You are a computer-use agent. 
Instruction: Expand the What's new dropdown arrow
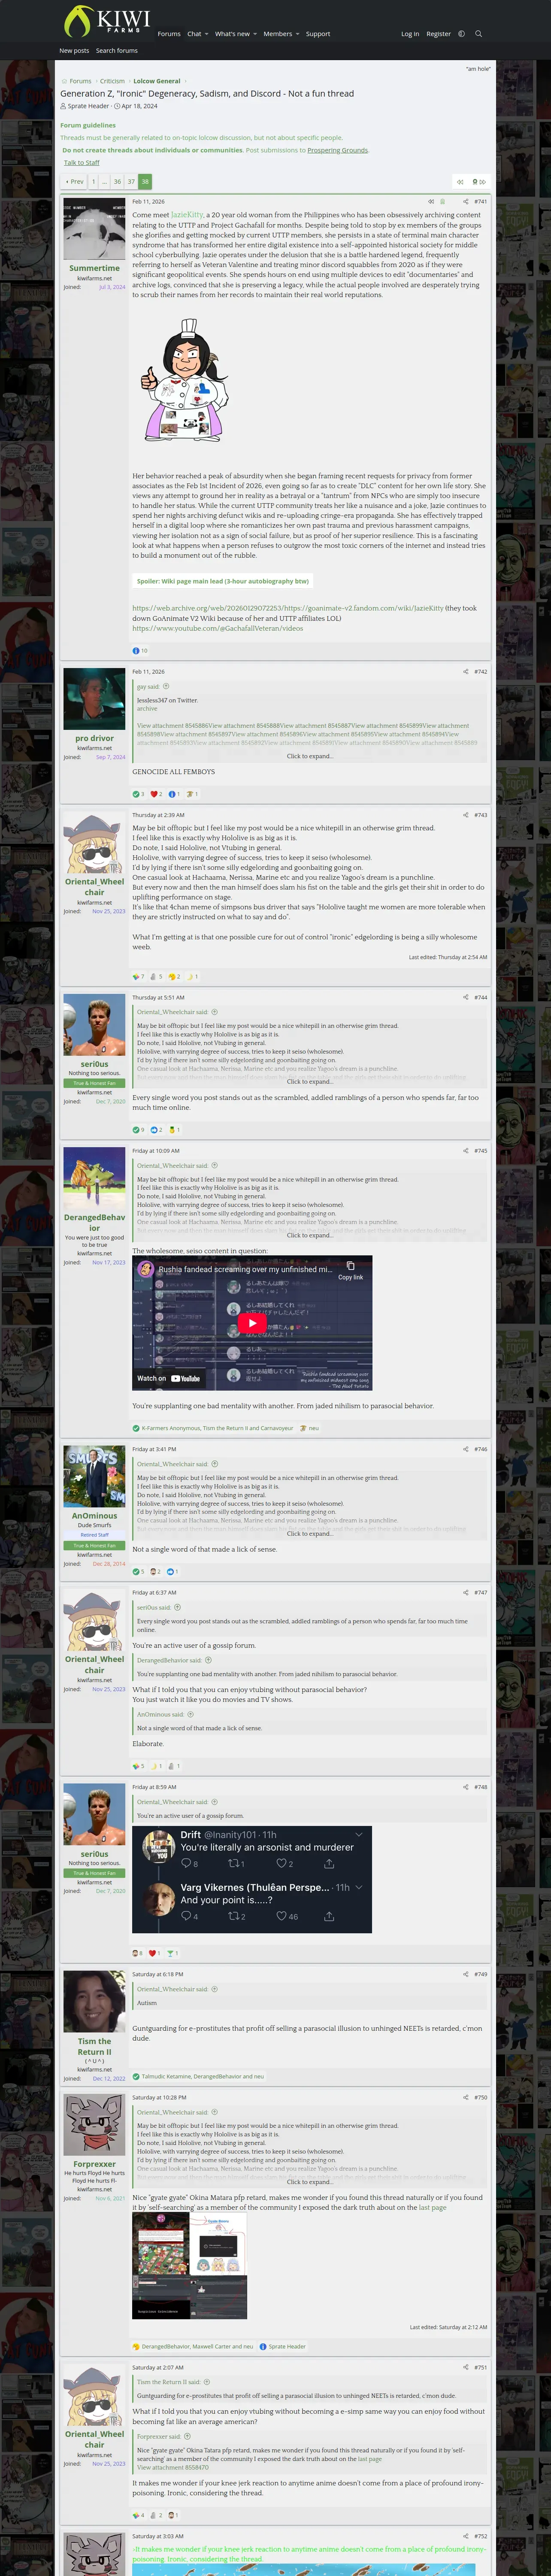(x=255, y=34)
